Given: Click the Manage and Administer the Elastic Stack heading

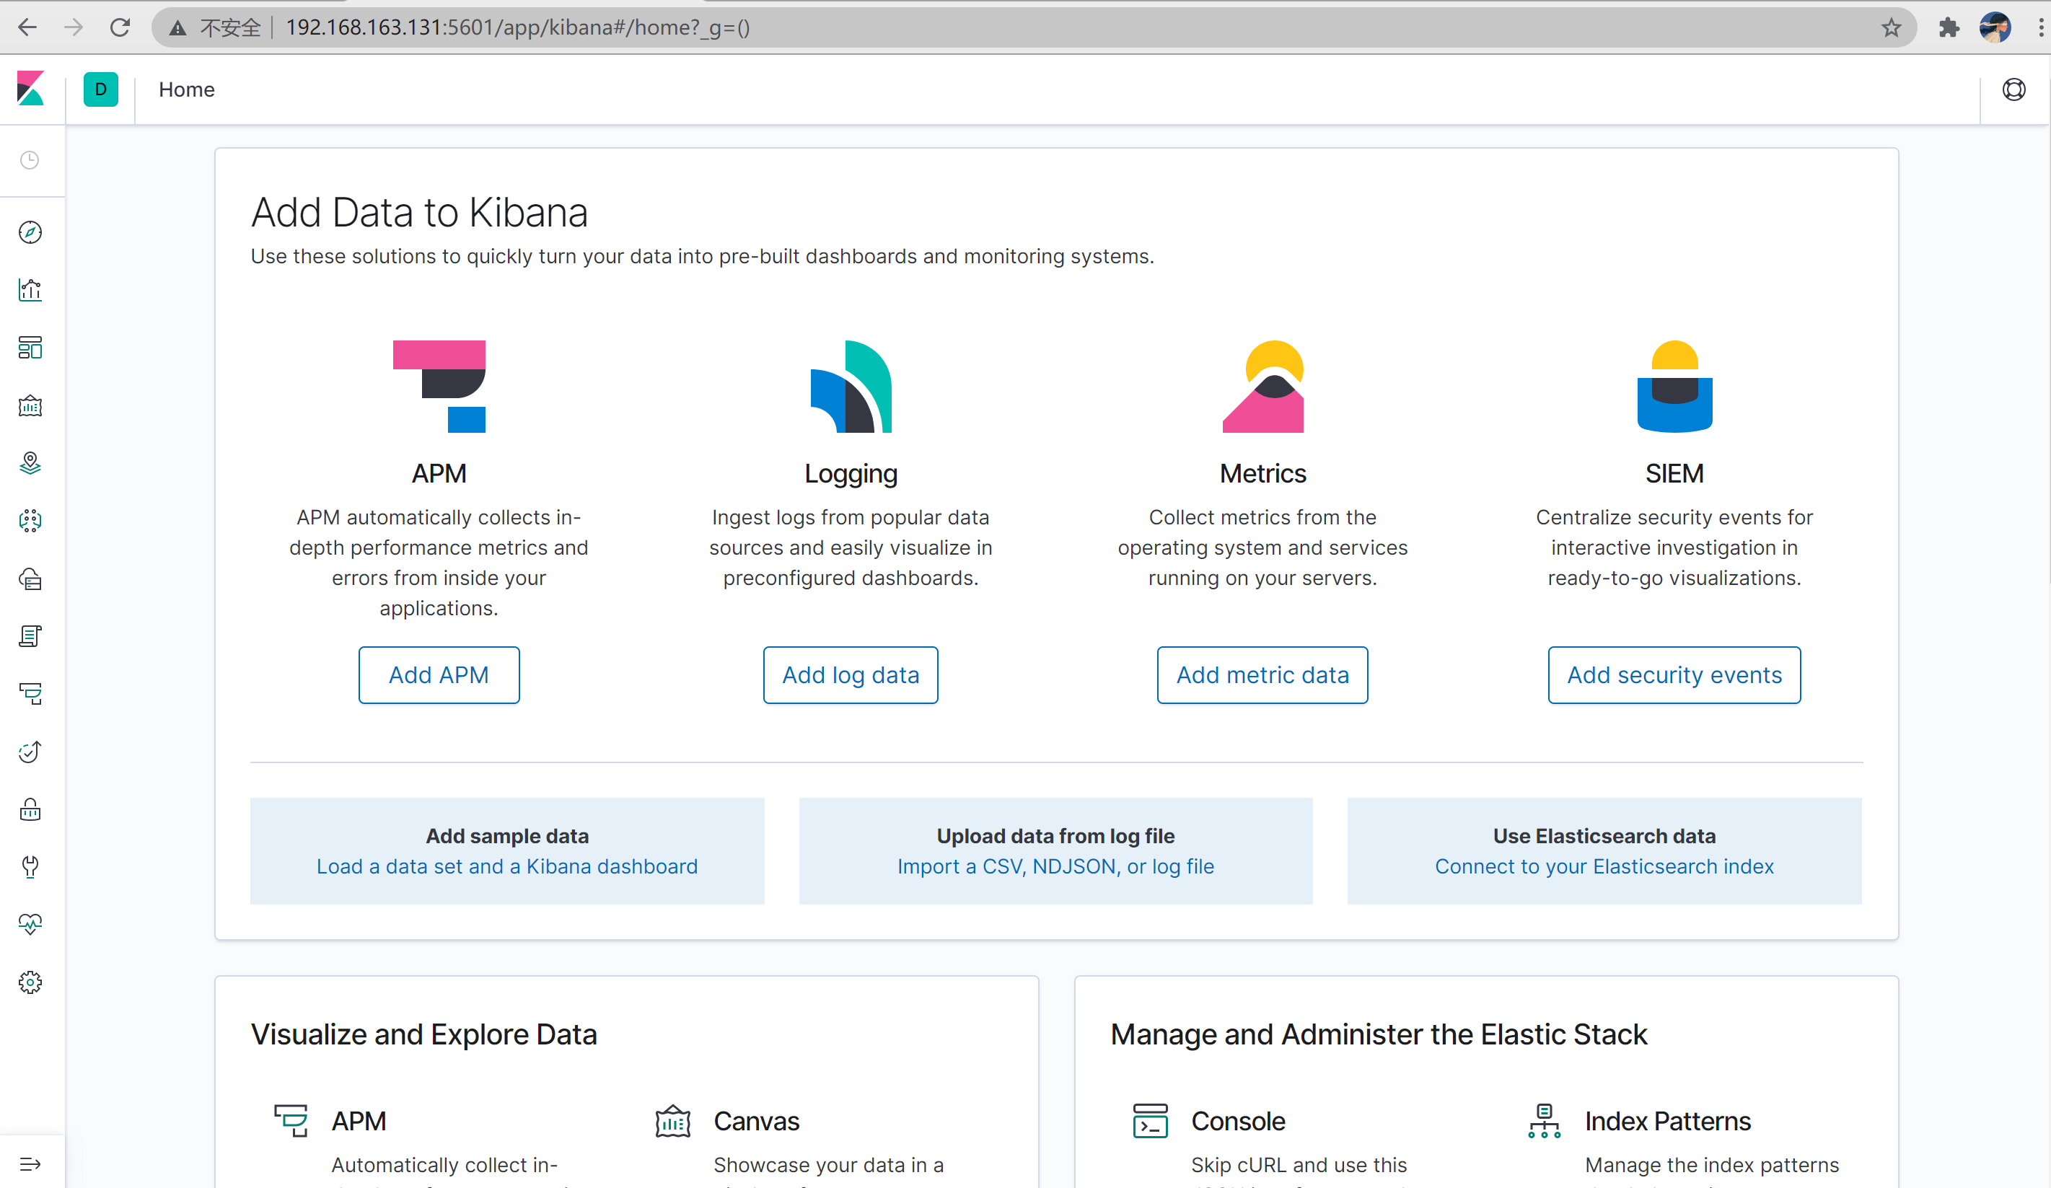Looking at the screenshot, I should (1379, 1034).
